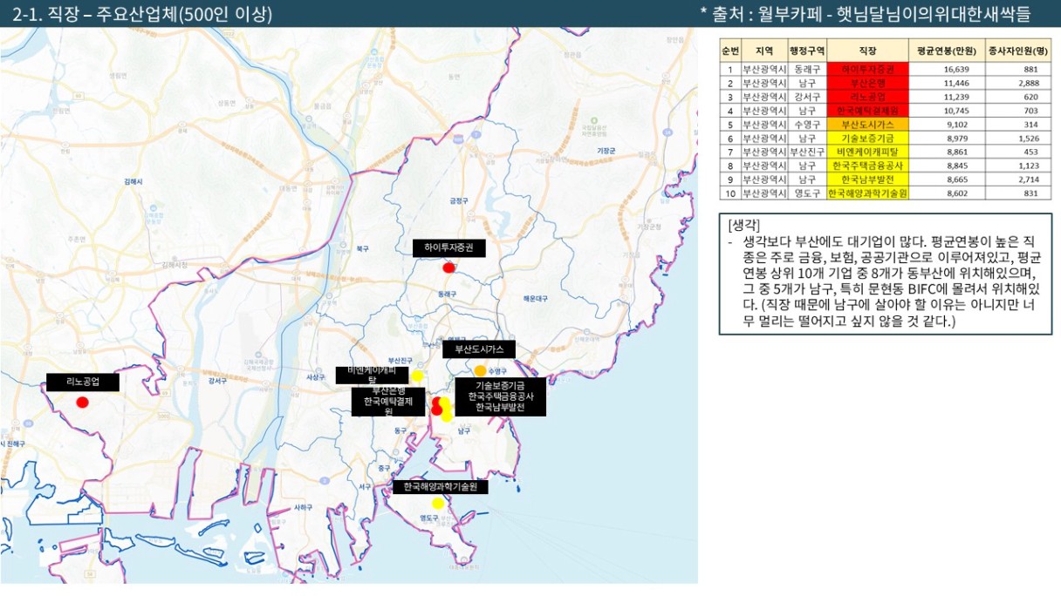This screenshot has height=596, width=1061.
Task: Select the red 하이투자증권 table cell
Action: coord(868,68)
